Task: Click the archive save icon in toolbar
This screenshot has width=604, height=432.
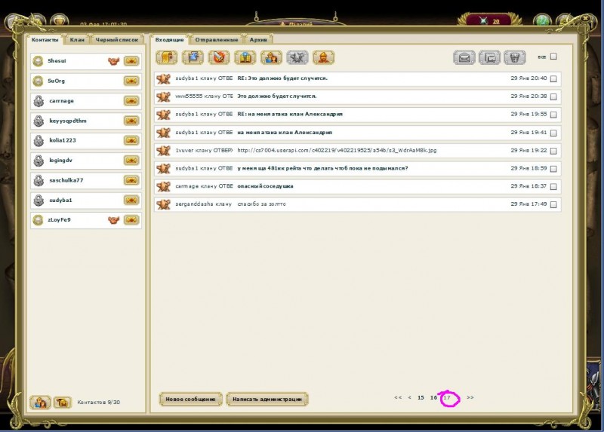Action: pos(489,57)
